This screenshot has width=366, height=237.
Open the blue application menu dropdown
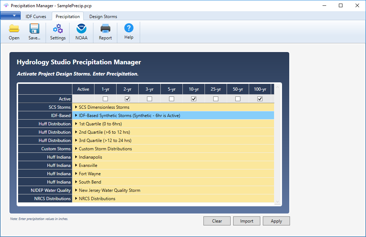click(10, 16)
